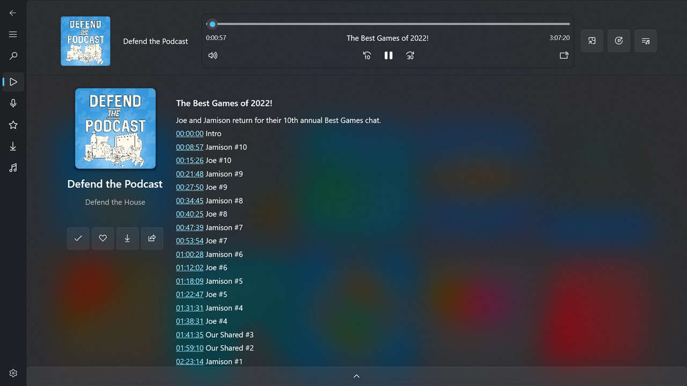
Task: Open downloads in the sidebar
Action: click(13, 146)
